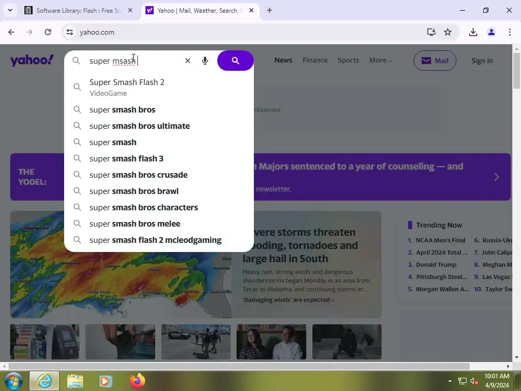Click Sign in
Image resolution: width=521 pixels, height=391 pixels.
click(x=482, y=61)
